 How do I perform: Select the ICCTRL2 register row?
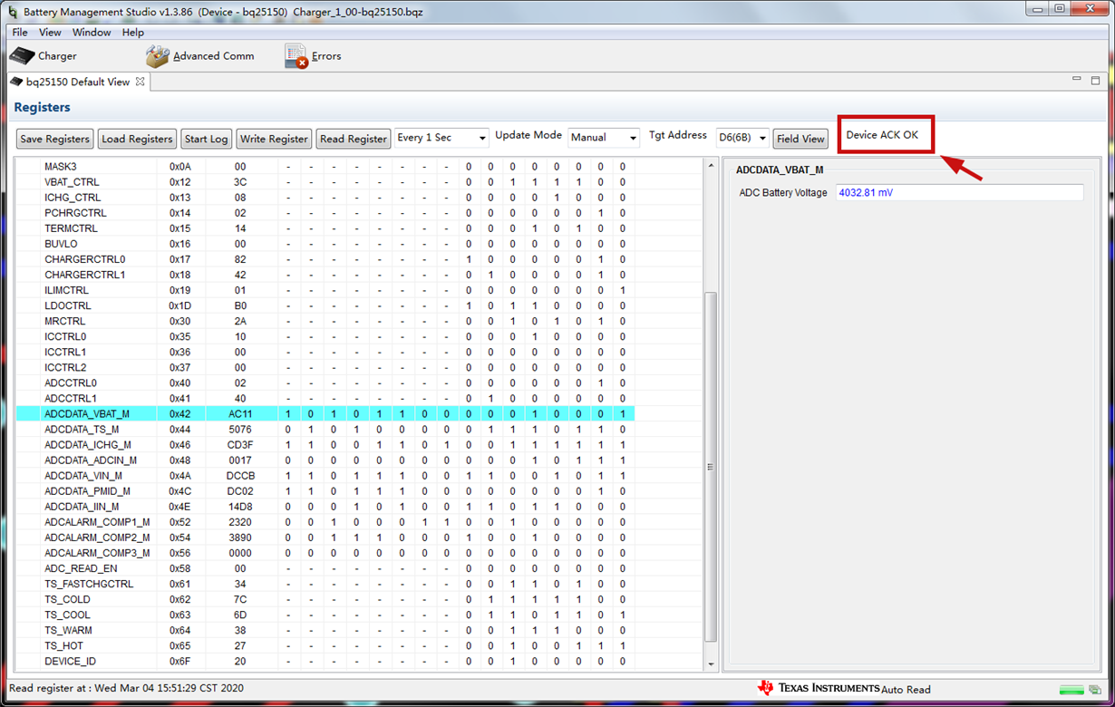pos(325,367)
